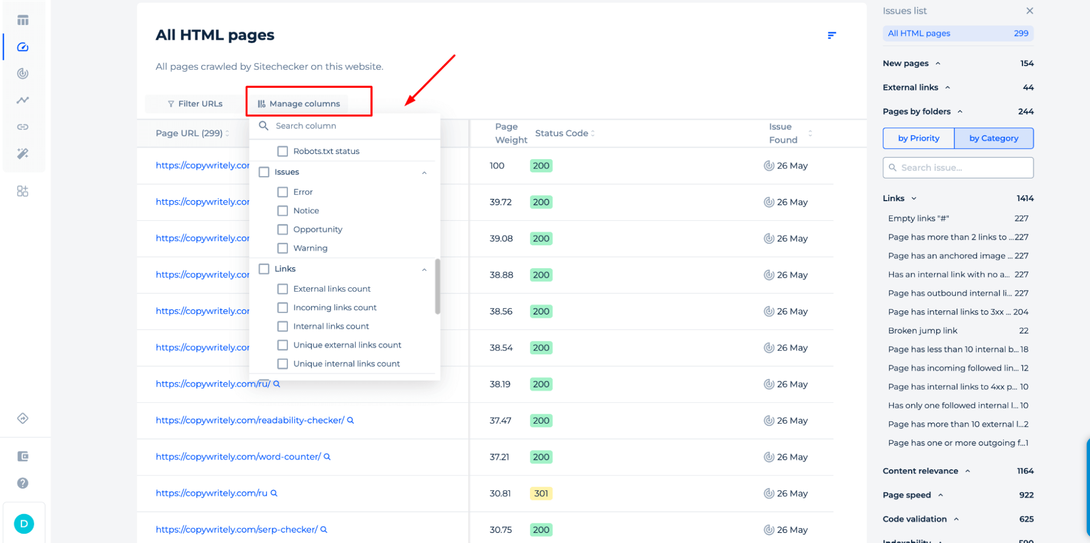1090x543 pixels.
Task: Enable the Warning column checkbox
Action: pyautogui.click(x=282, y=248)
